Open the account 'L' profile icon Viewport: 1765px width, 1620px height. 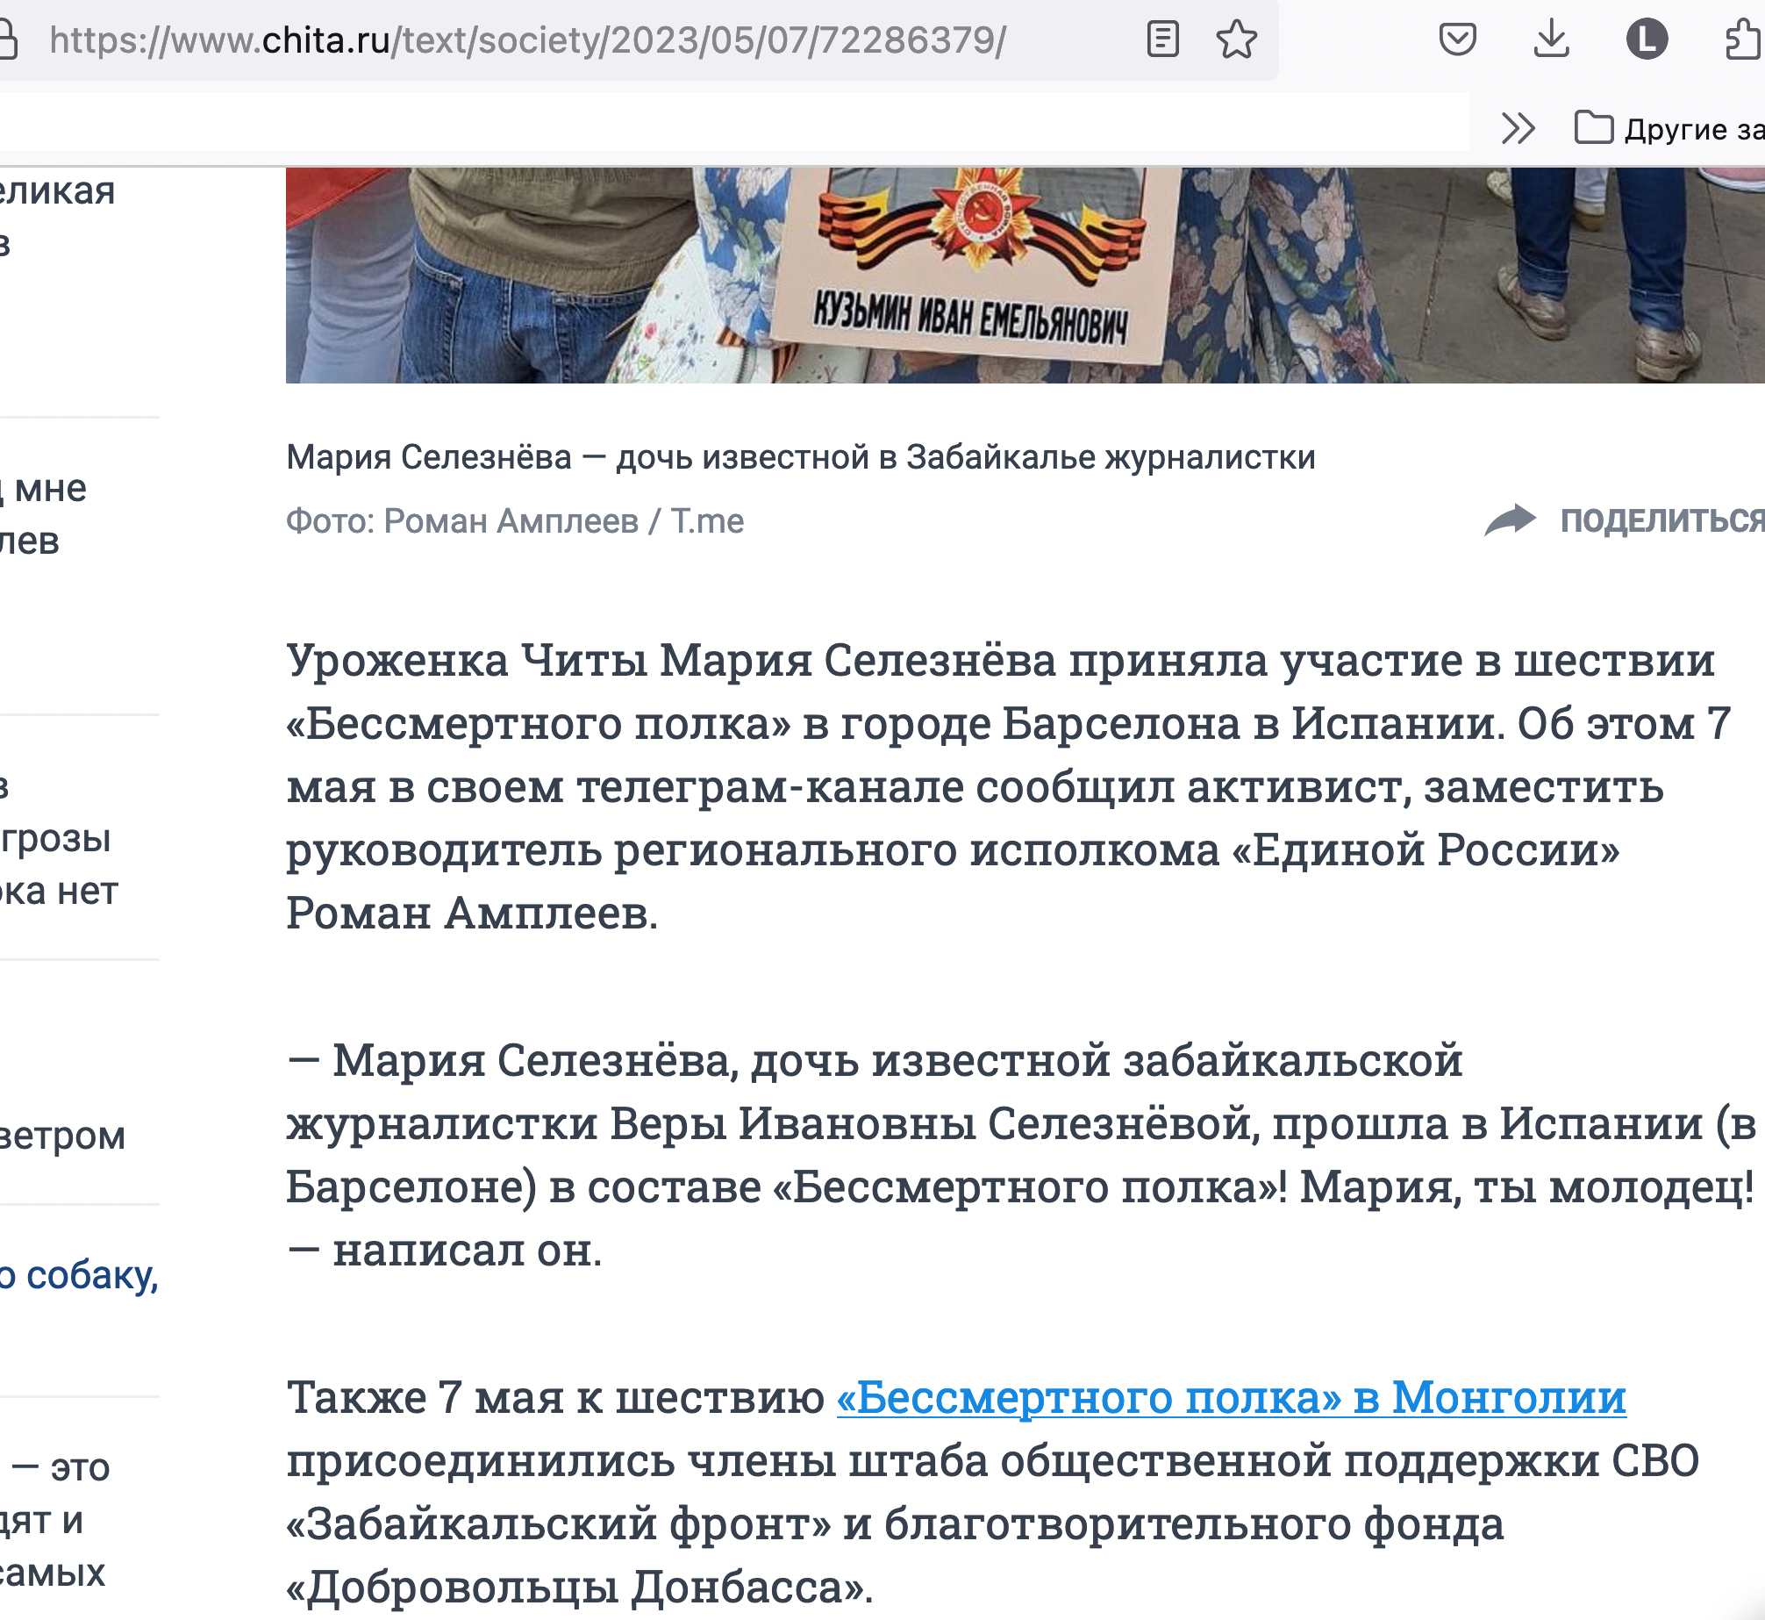coord(1647,39)
